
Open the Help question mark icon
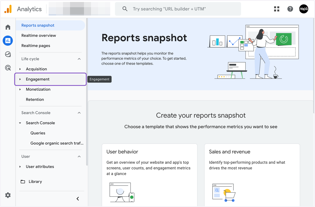(x=290, y=9)
